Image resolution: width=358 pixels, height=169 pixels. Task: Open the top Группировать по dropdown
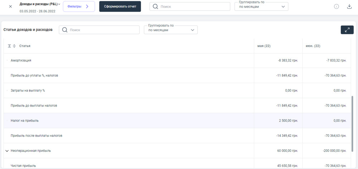tap(261, 7)
